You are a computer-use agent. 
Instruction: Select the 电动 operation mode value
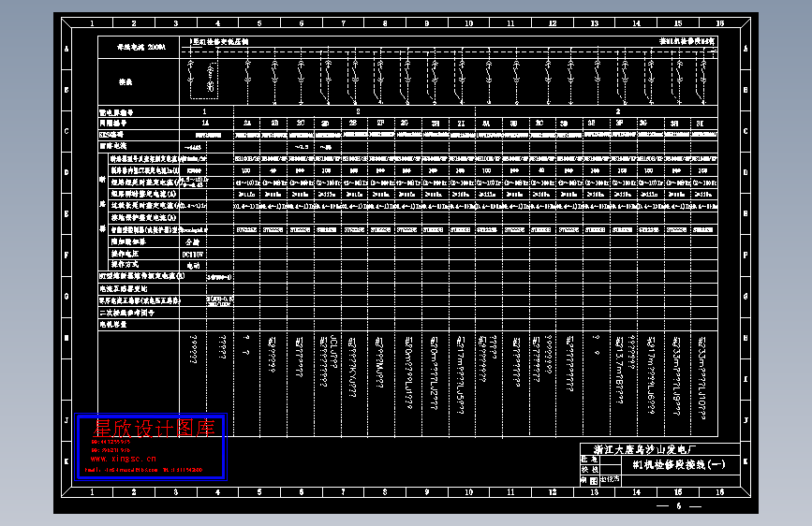193,266
